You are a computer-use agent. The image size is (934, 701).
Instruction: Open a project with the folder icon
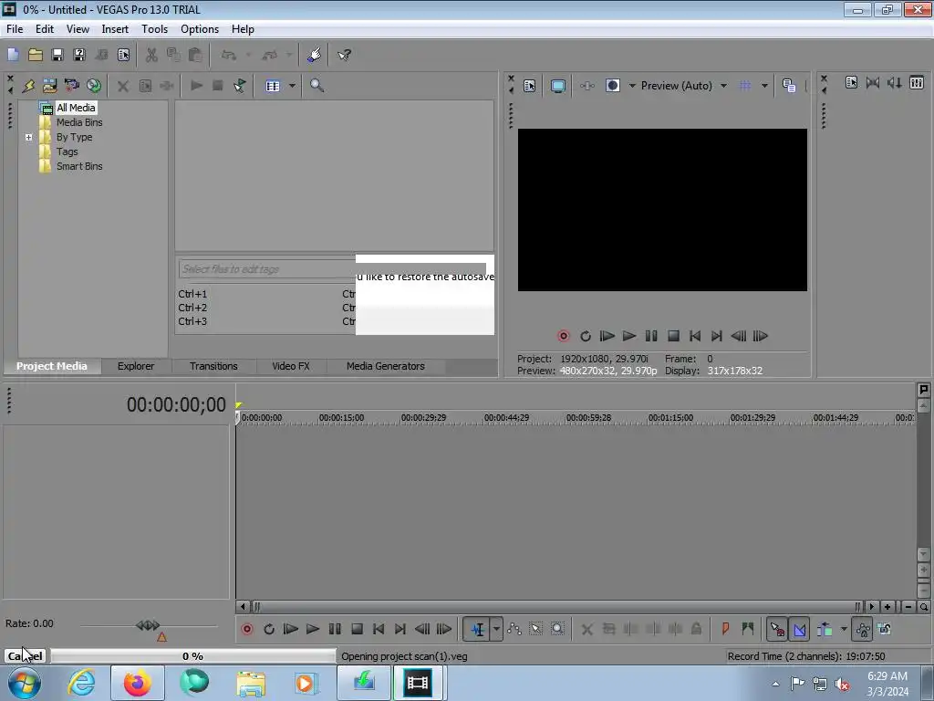pyautogui.click(x=36, y=55)
